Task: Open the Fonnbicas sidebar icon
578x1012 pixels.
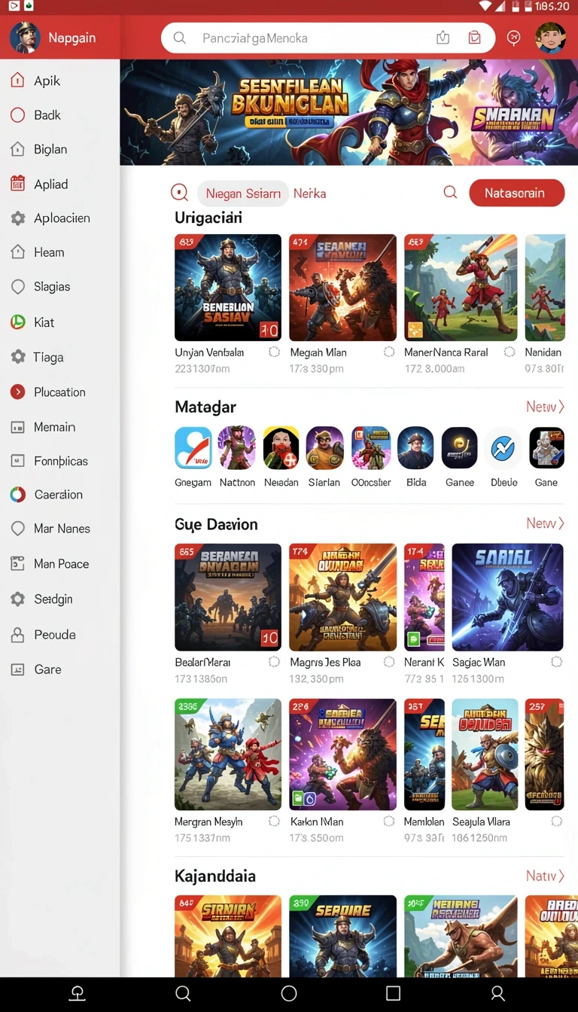Action: tap(17, 460)
